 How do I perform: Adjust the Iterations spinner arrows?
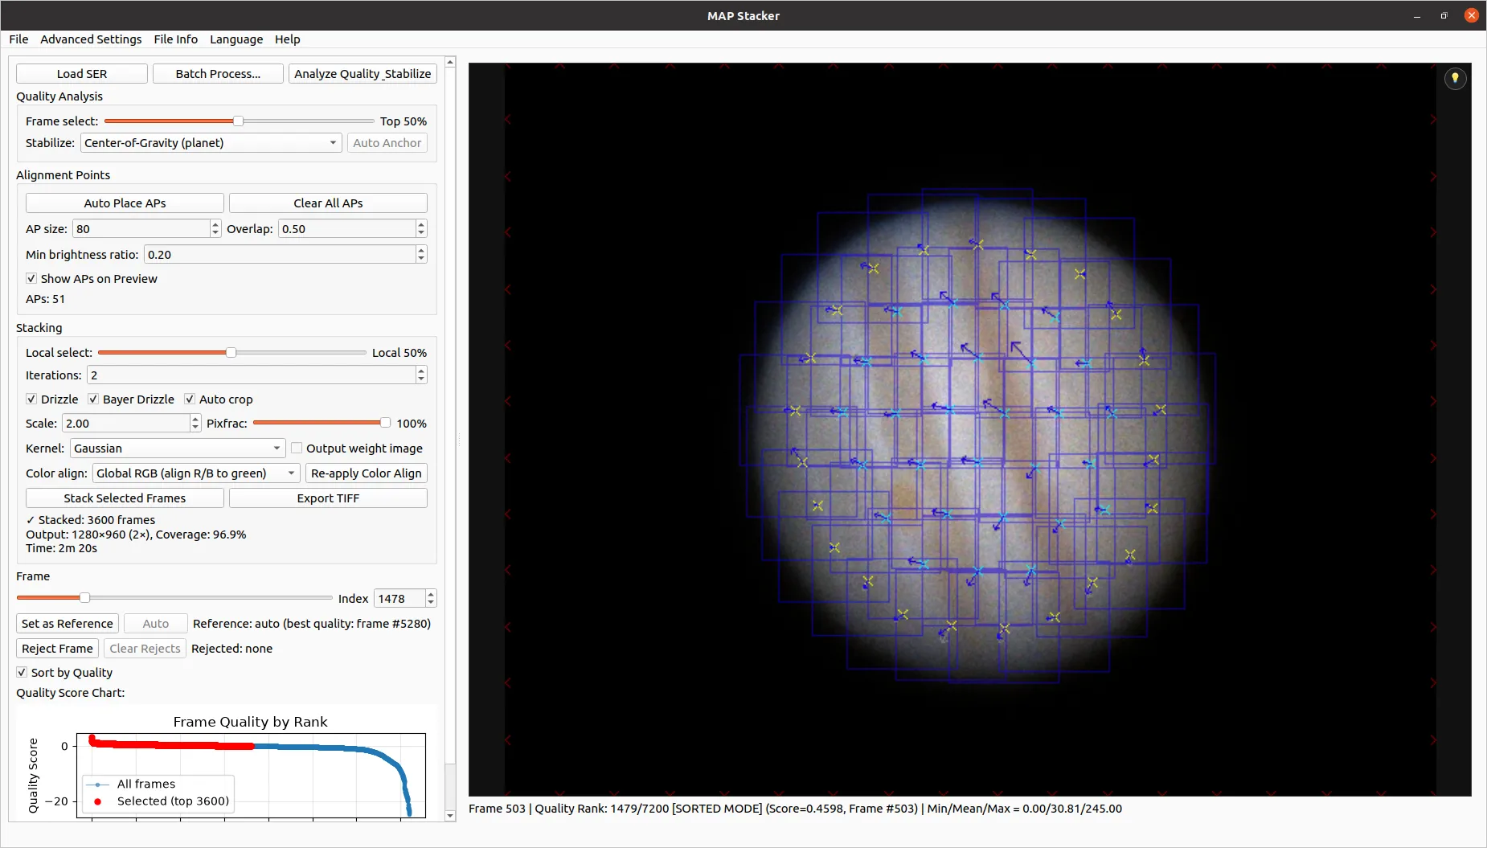click(x=421, y=375)
